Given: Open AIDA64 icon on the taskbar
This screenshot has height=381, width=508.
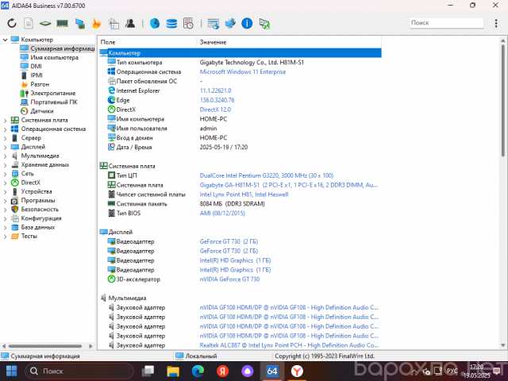Looking at the screenshot, I should [272, 371].
